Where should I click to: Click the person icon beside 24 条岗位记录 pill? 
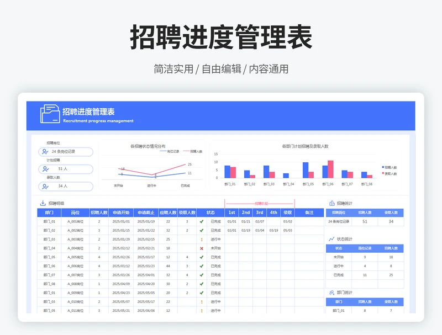click(x=45, y=152)
